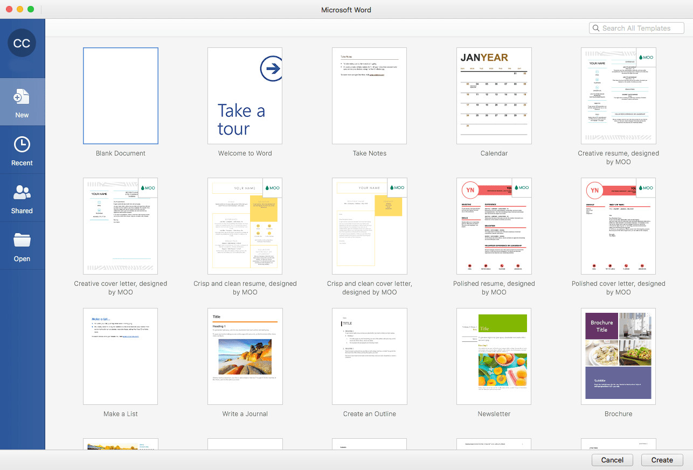Select the Brochure template thumbnail

pos(619,356)
